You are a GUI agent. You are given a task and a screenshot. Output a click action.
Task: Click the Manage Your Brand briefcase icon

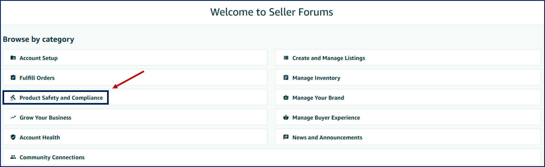pos(286,97)
